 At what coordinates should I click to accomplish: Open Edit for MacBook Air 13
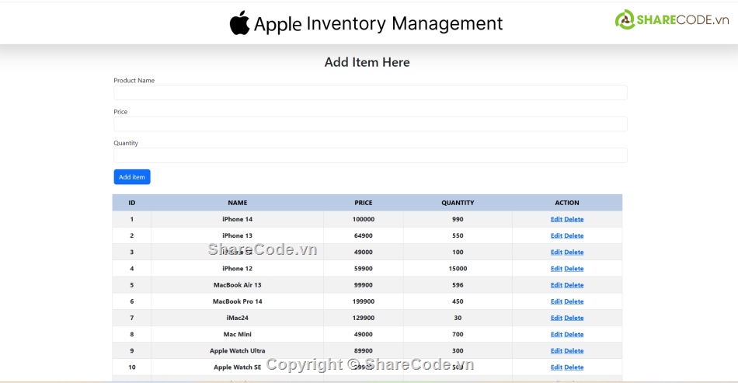pyautogui.click(x=556, y=285)
